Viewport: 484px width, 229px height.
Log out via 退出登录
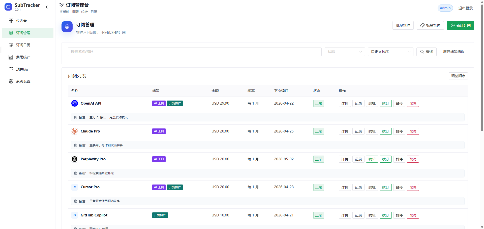[465, 8]
